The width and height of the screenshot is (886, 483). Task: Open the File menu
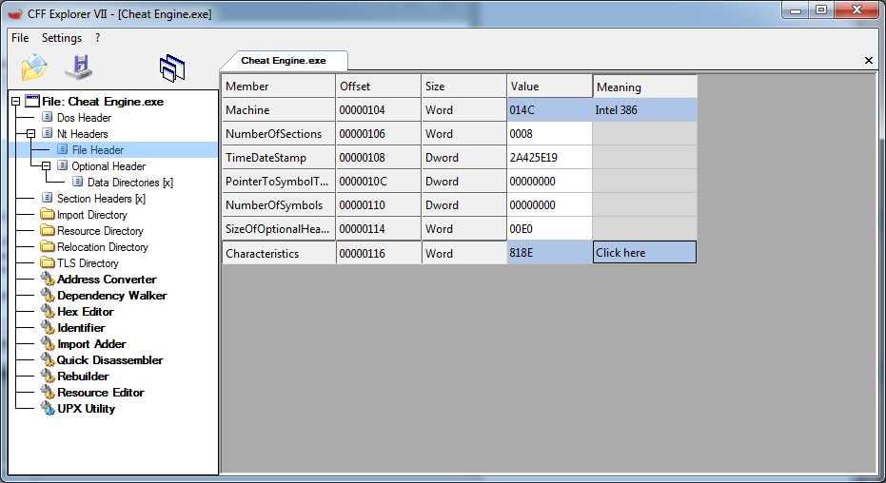[20, 38]
